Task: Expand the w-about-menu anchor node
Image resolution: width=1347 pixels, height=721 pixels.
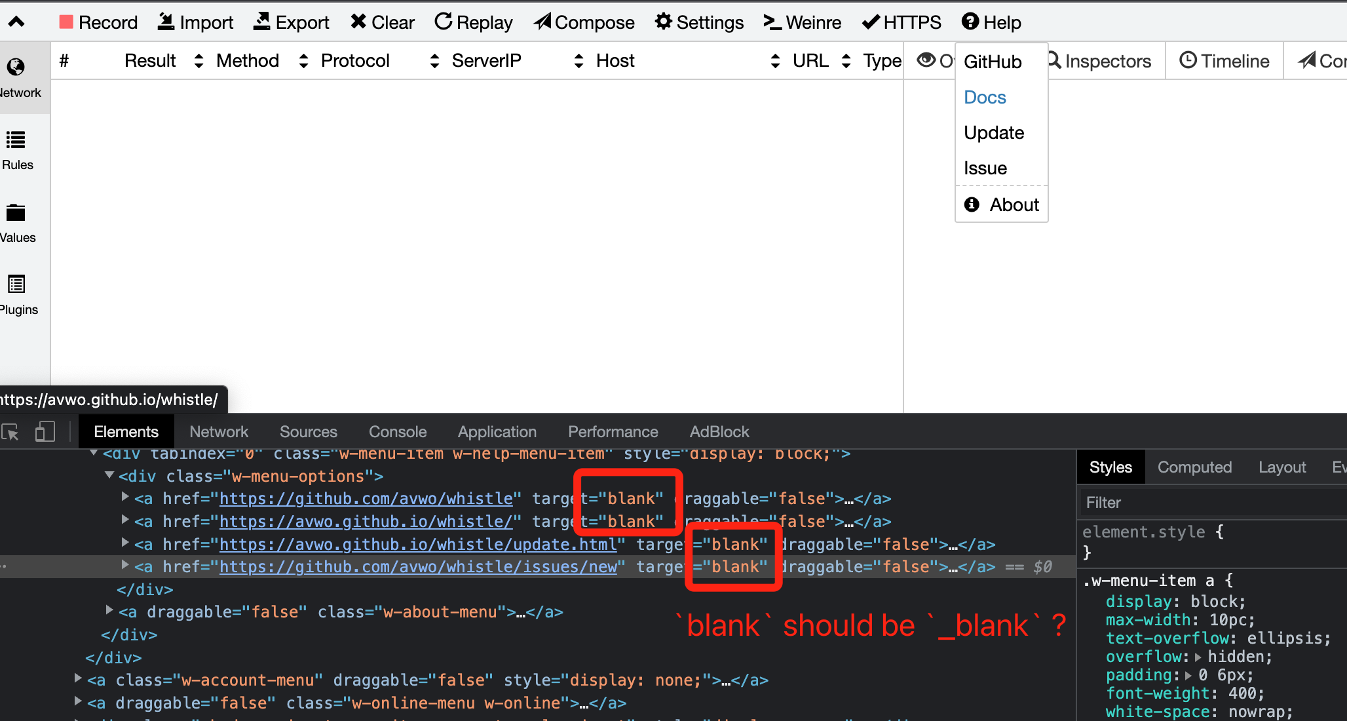Action: tap(109, 612)
